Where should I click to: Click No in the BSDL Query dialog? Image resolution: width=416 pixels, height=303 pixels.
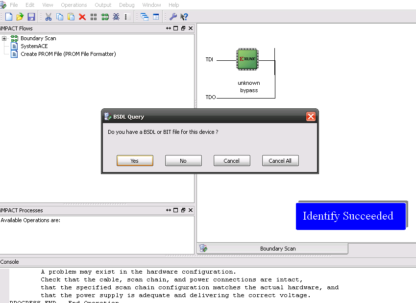[x=183, y=161]
